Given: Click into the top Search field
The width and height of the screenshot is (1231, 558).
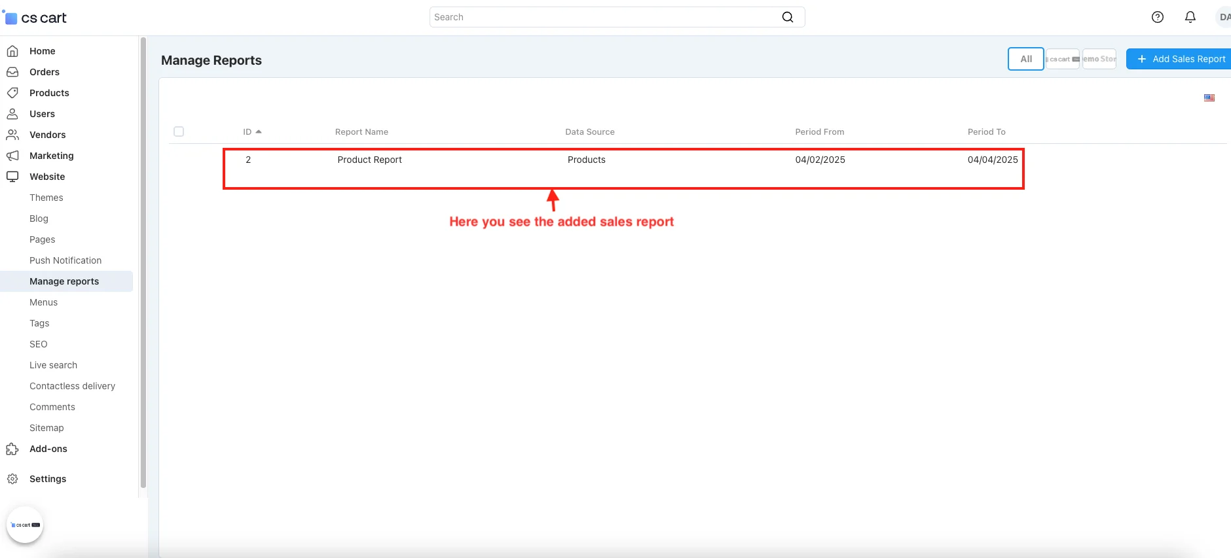Looking at the screenshot, I should 602,17.
